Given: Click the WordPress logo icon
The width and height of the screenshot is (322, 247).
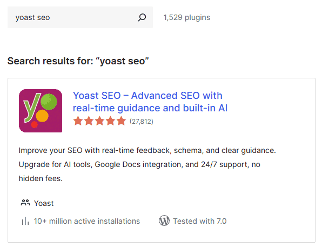Looking at the screenshot, I should (164, 221).
